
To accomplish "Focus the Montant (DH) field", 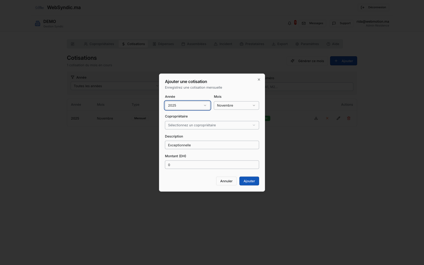I will tap(212, 165).
